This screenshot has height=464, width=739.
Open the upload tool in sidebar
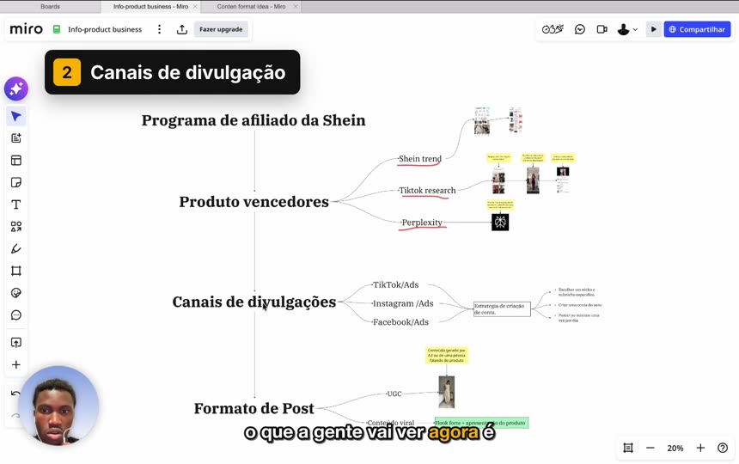(x=16, y=343)
